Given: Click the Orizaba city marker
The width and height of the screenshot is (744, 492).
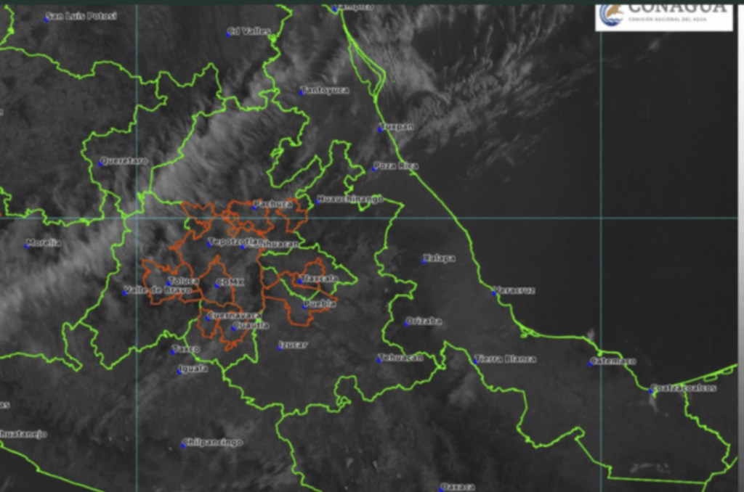Looking at the screenshot, I should click(x=407, y=323).
